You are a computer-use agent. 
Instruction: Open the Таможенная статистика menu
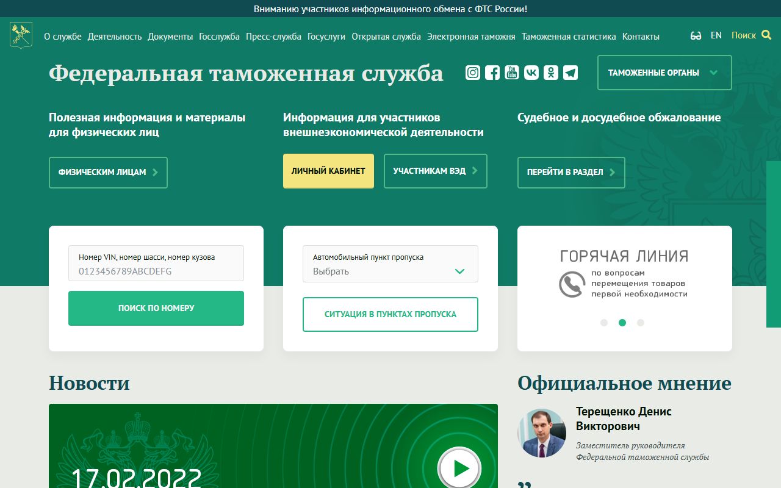point(569,37)
